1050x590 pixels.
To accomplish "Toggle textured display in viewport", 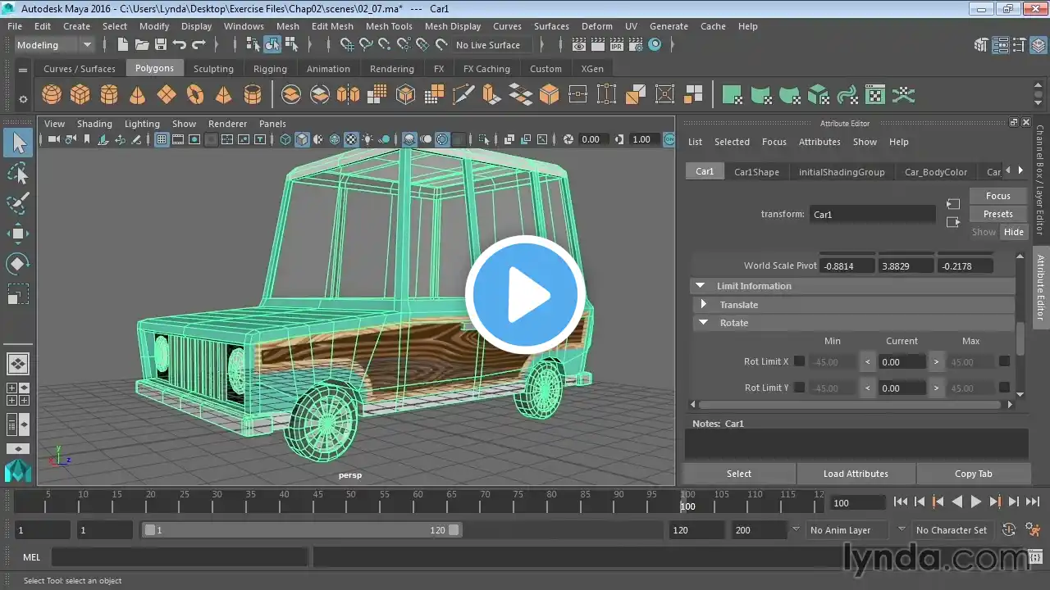I will [x=351, y=139].
